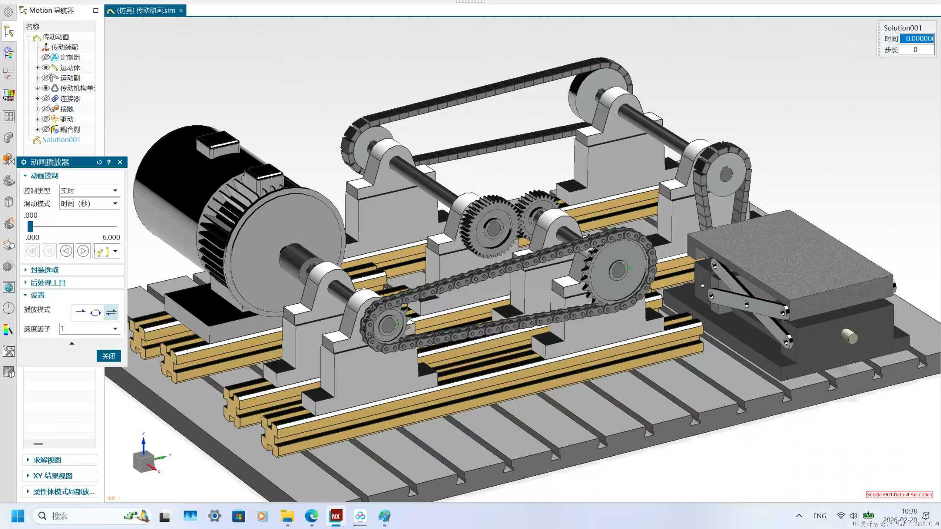Select Solution001 in the navigator tree
This screenshot has height=529, width=941.
[61, 140]
